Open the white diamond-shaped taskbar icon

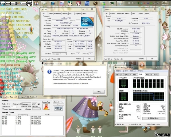(x=45, y=3)
